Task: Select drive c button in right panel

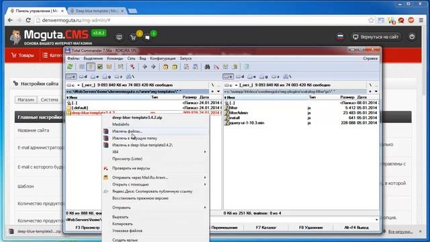Action: pos(228,77)
